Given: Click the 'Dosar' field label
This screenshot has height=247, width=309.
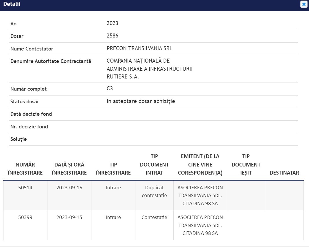Looking at the screenshot, I should (x=17, y=36).
